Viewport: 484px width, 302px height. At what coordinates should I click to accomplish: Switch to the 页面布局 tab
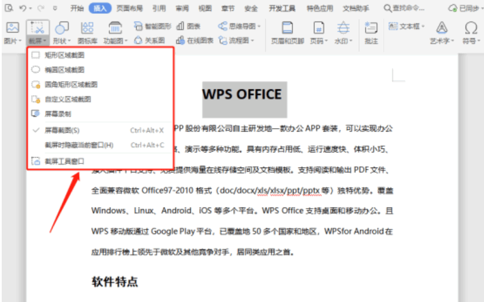(130, 8)
